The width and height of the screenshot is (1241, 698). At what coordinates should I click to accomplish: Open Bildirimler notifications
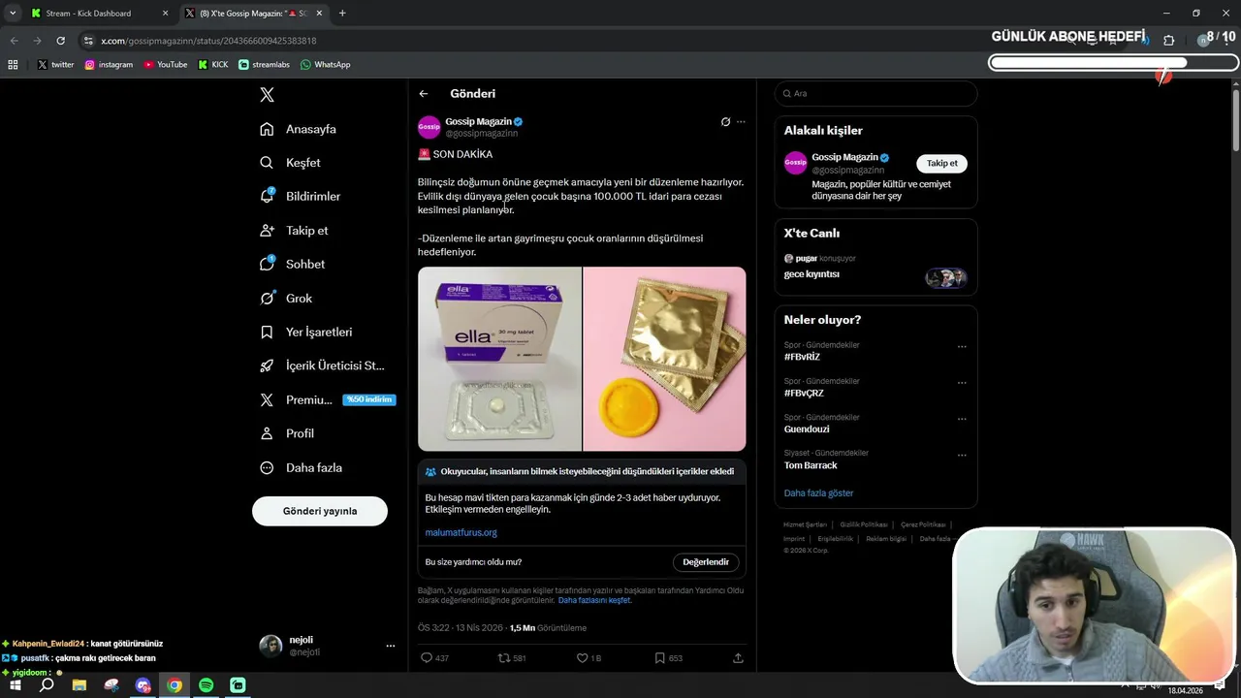click(301, 196)
